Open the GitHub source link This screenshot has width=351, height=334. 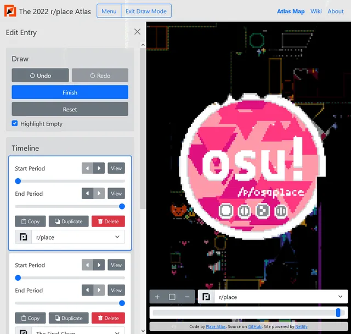tap(254, 327)
